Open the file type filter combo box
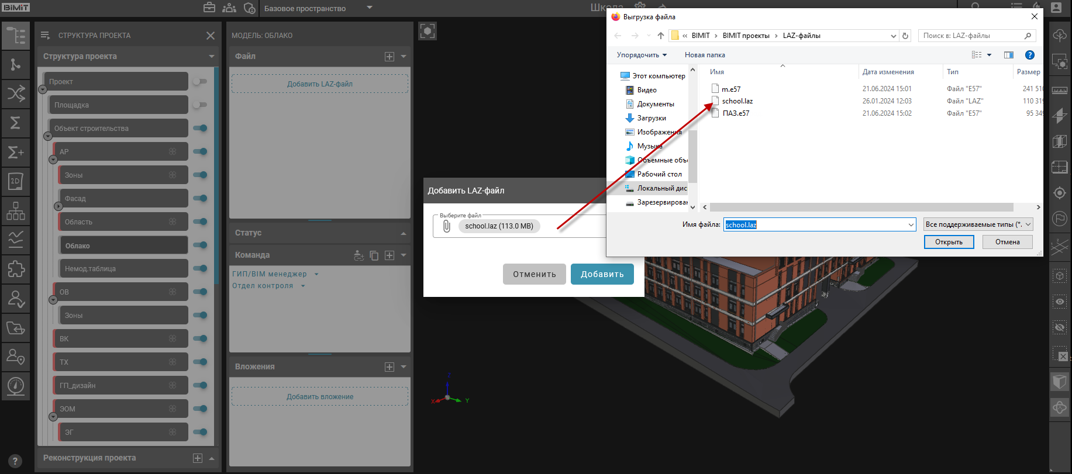Image resolution: width=1072 pixels, height=474 pixels. (x=978, y=224)
